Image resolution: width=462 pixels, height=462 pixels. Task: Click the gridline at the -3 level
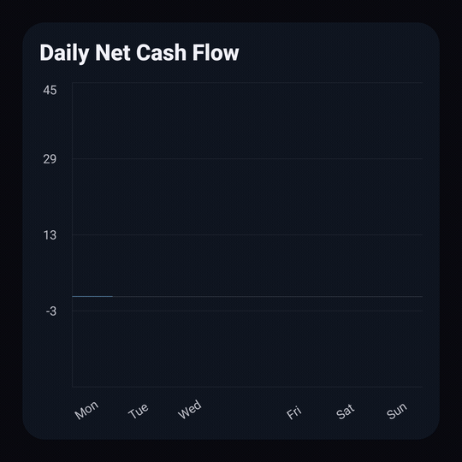247,311
